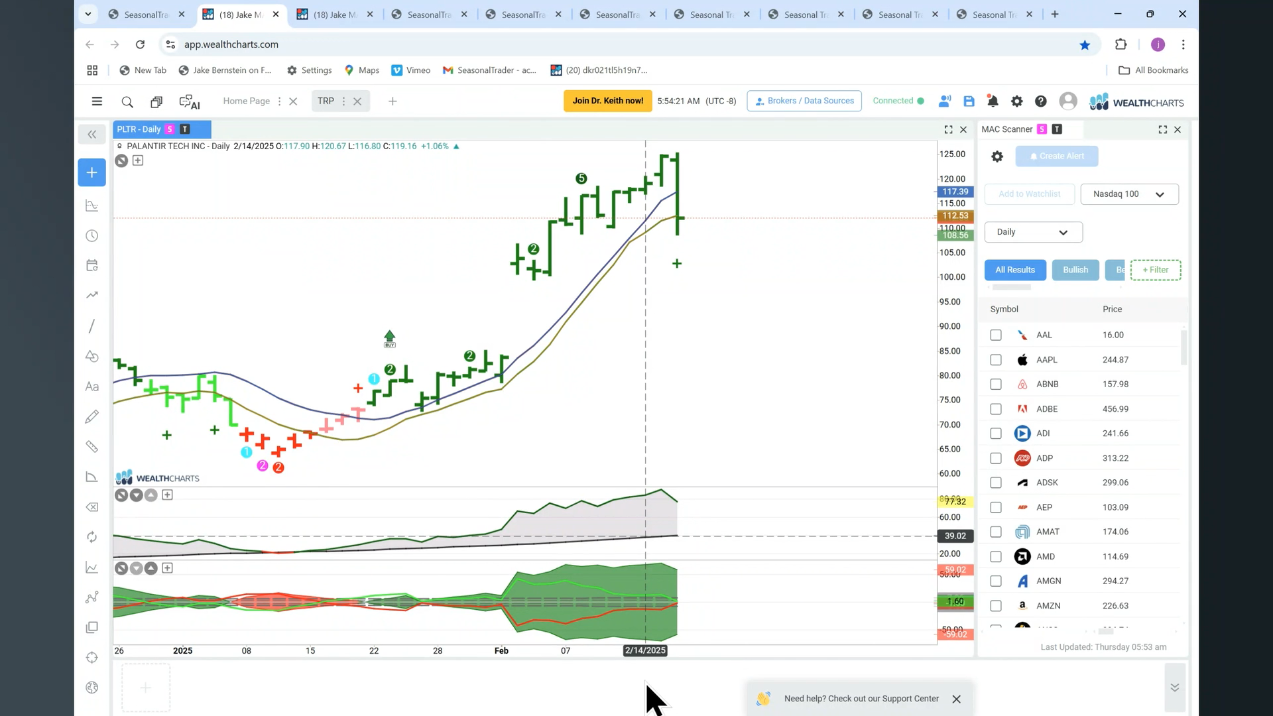Click the + Filter button
The image size is (1273, 716).
[x=1156, y=270]
